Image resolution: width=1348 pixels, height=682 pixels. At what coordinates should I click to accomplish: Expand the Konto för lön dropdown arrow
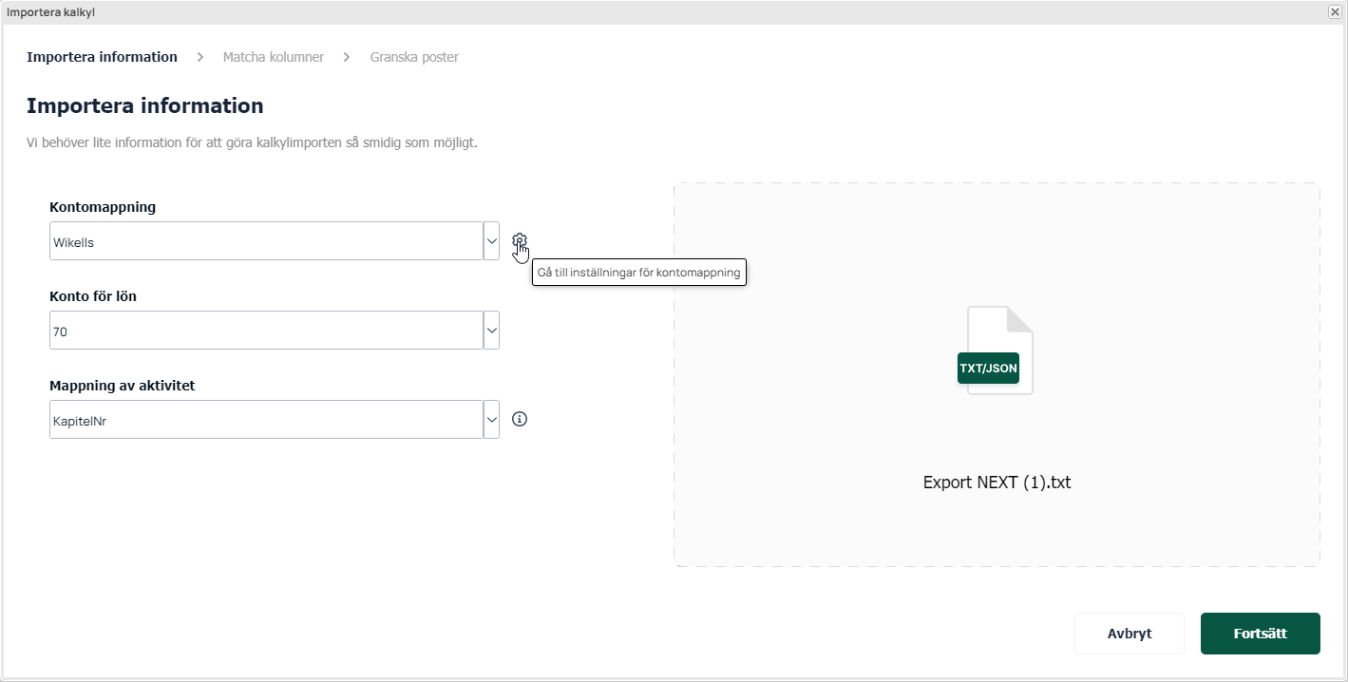(x=491, y=331)
